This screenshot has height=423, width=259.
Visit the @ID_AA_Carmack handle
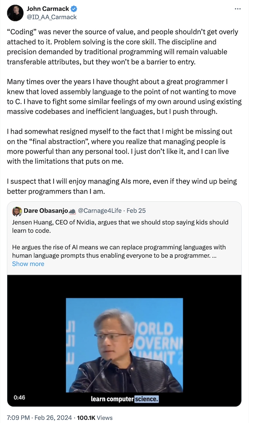tap(52, 17)
